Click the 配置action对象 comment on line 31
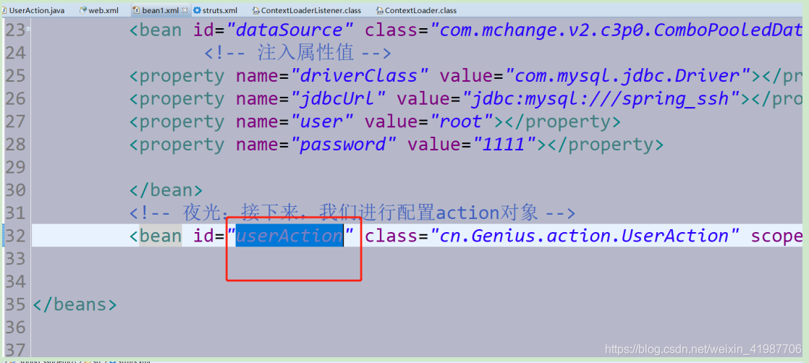 352,212
